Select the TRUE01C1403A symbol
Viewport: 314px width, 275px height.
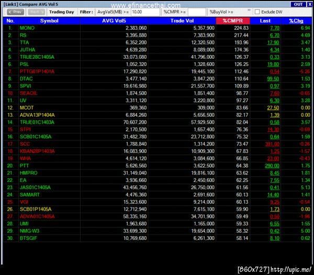(37, 122)
